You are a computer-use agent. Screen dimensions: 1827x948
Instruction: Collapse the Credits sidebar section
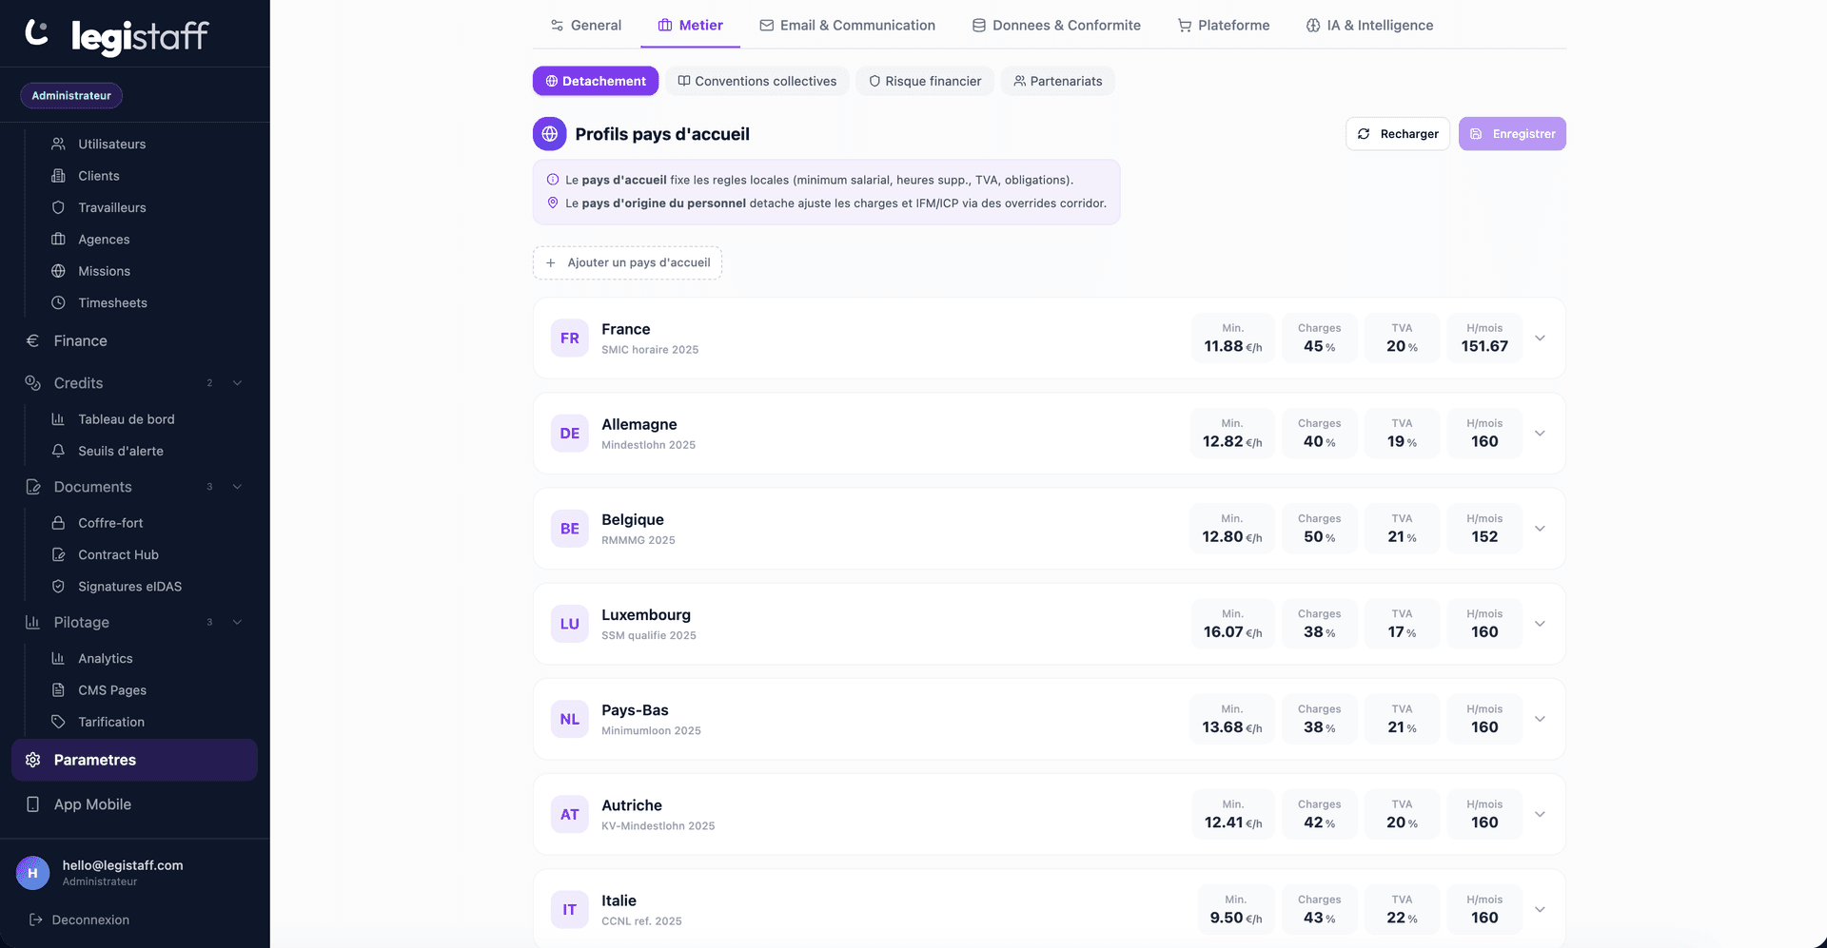[x=237, y=383]
